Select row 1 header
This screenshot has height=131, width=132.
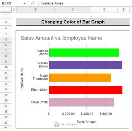(x=6, y=15)
